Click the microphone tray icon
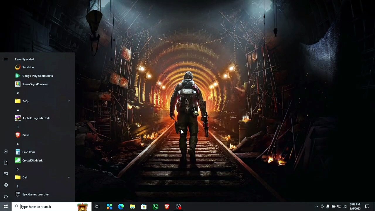 (328, 207)
